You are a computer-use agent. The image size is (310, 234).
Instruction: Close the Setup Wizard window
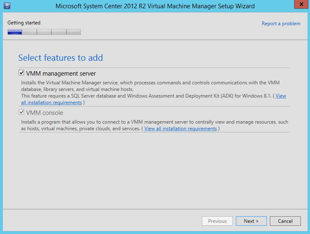301,4
